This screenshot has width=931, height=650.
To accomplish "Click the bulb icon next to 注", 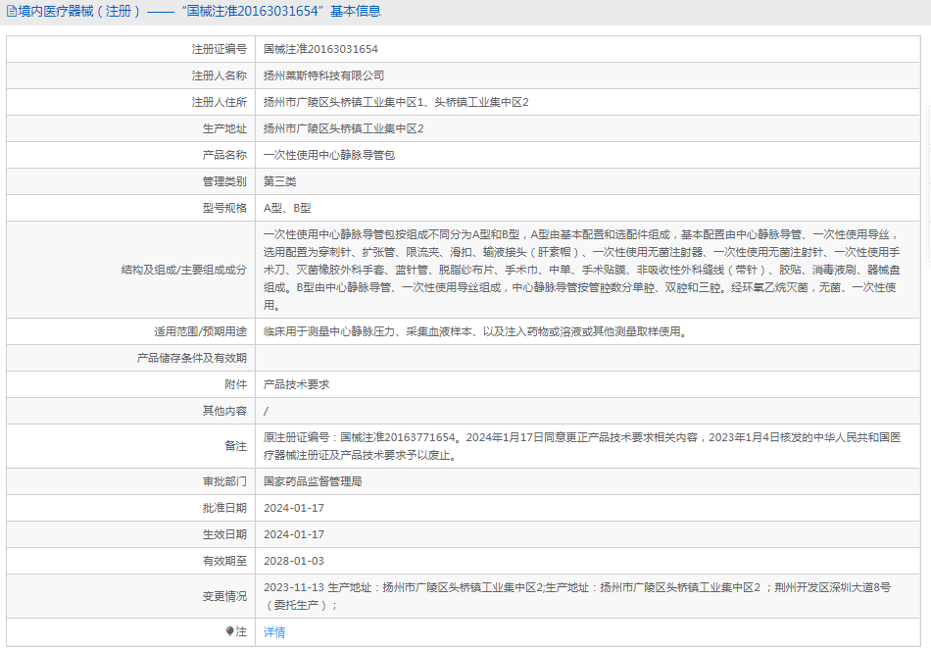I will (x=229, y=631).
